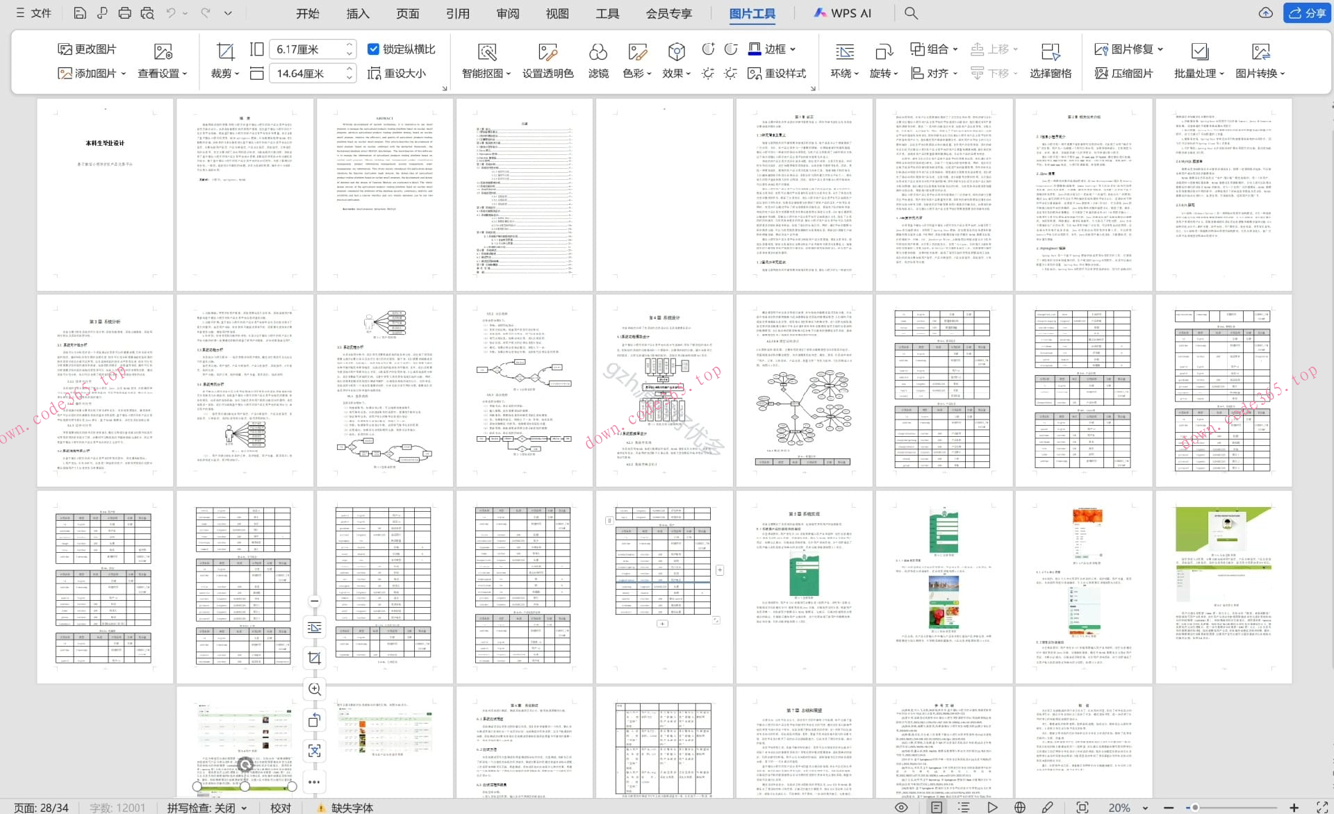Viewport: 1334px width, 814px height.
Task: Click the Share (分享) button
Action: [x=1306, y=13]
